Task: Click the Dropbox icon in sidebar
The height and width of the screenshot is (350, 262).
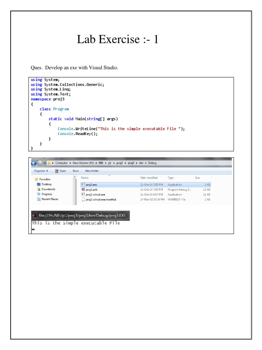Action: point(39,194)
